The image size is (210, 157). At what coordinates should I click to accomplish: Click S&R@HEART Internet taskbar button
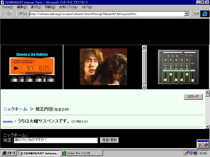(39, 153)
